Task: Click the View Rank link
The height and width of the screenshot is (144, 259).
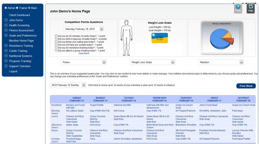Action: click(x=84, y=53)
